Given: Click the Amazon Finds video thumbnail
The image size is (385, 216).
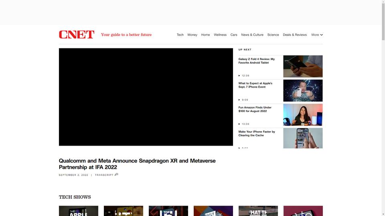Looking at the screenshot, I should pyautogui.click(x=303, y=115).
